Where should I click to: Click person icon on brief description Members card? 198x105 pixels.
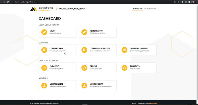(84, 85)
